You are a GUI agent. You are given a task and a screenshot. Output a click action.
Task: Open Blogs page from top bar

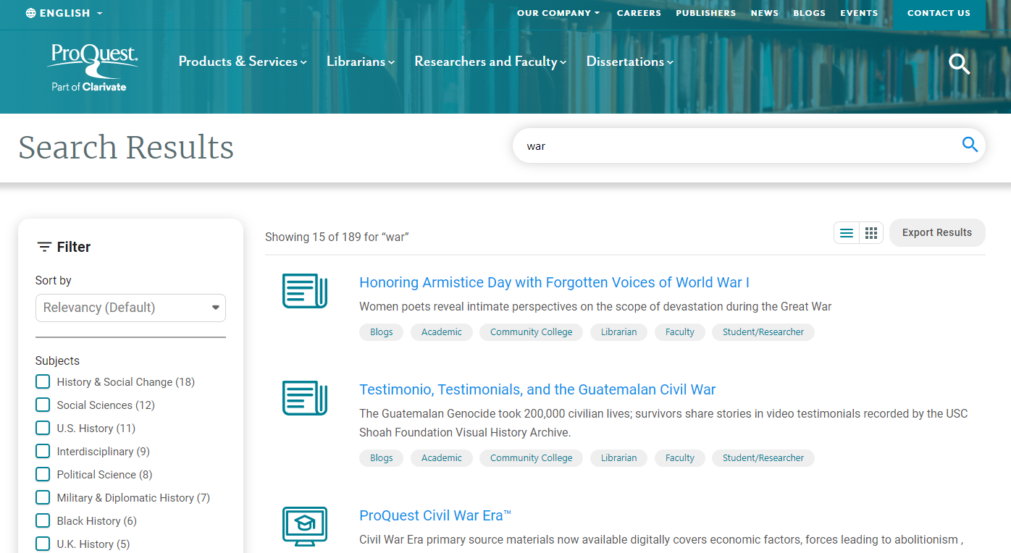pos(809,13)
